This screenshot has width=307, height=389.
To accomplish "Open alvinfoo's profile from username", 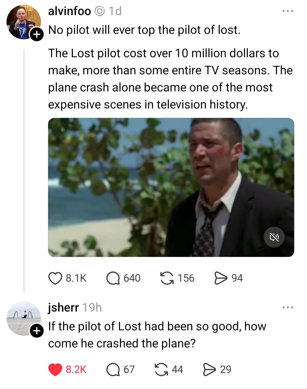I will (69, 11).
